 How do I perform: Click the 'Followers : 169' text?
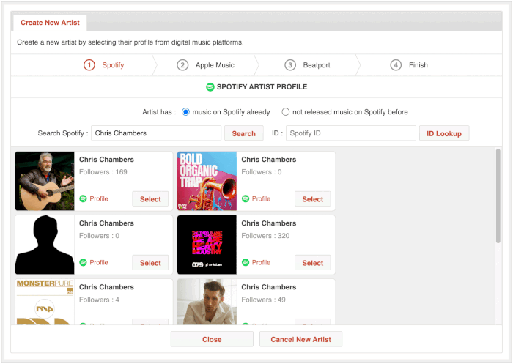pos(103,172)
